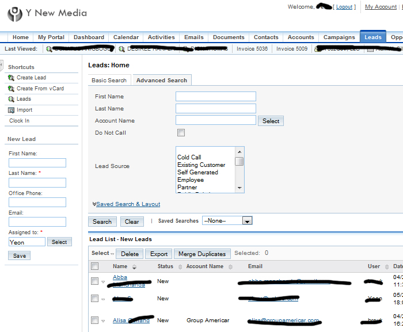This screenshot has height=332, width=403.
Task: Open the Saved Searches dropdown
Action: [247, 221]
